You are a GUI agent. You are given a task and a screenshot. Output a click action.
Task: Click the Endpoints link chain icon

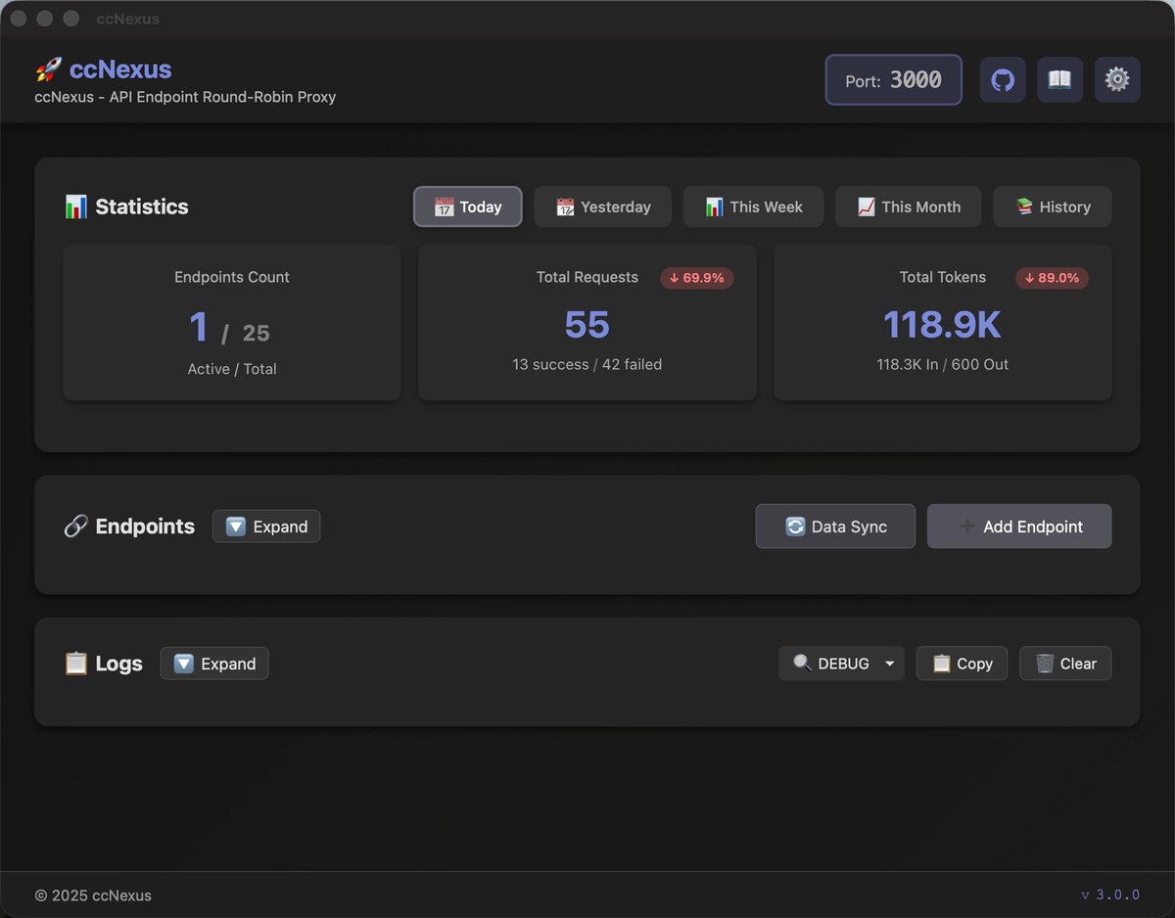coord(75,527)
